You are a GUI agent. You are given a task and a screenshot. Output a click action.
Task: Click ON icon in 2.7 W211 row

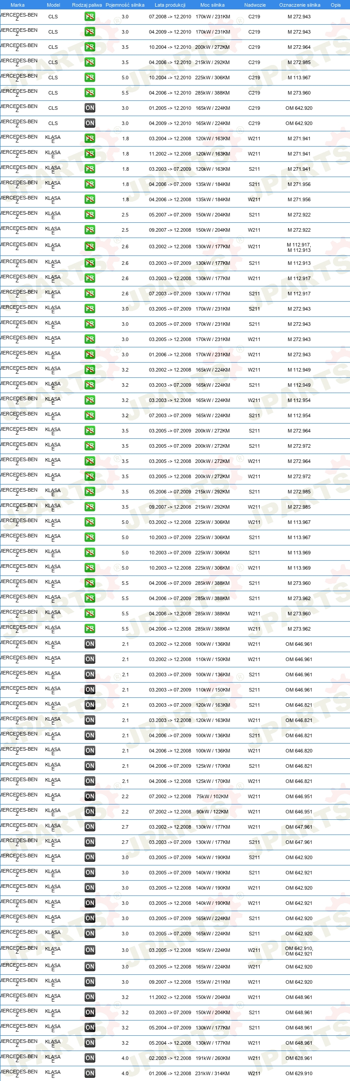[x=90, y=827]
